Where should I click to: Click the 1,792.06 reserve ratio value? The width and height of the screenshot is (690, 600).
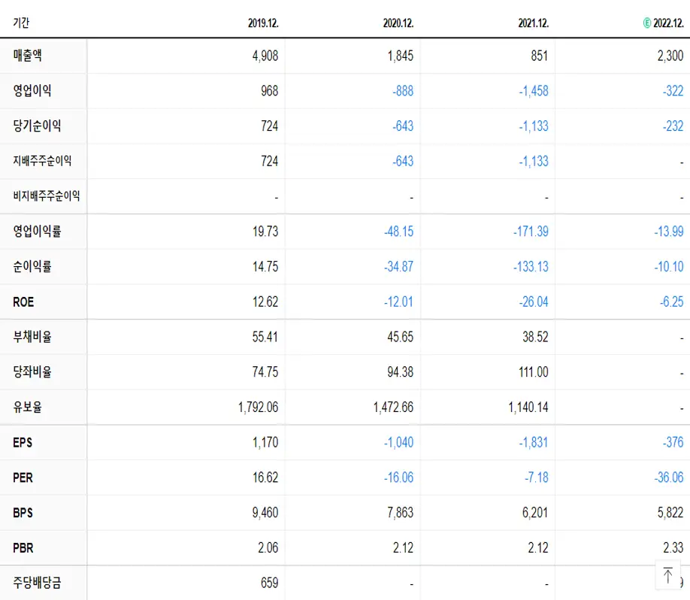coord(259,408)
